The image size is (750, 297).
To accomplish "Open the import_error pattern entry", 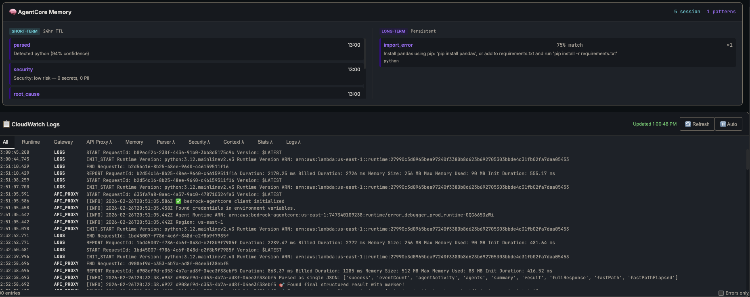I will pyautogui.click(x=557, y=53).
